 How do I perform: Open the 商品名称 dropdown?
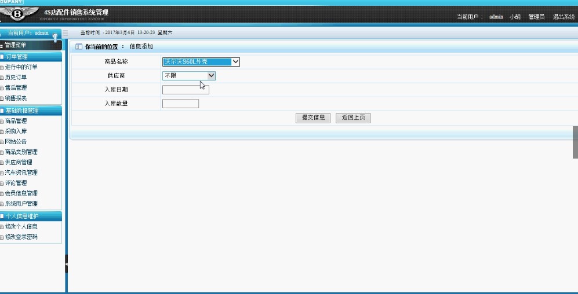tap(201, 62)
